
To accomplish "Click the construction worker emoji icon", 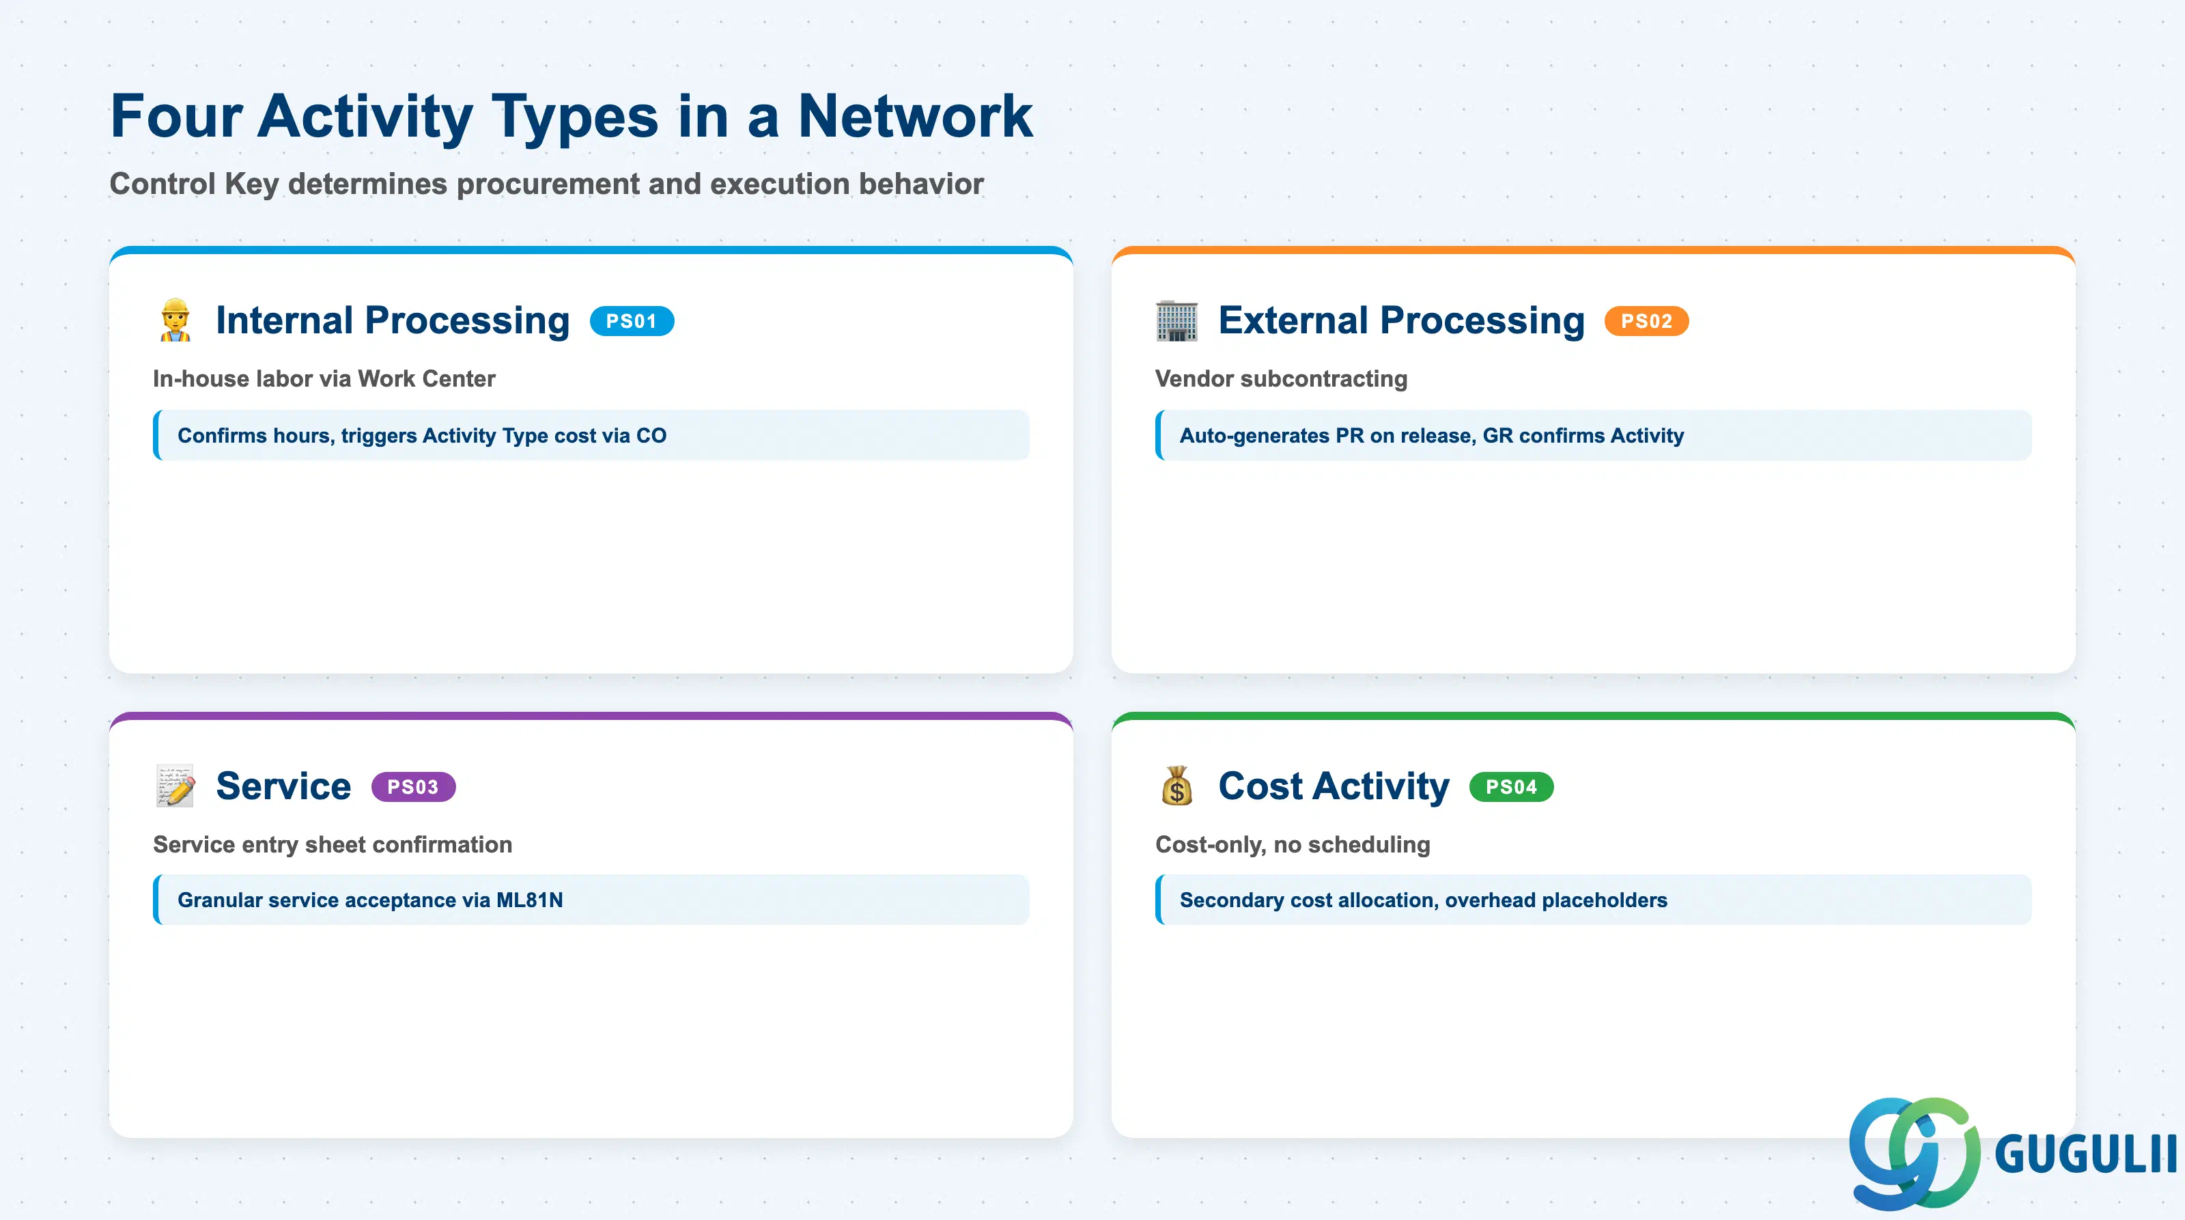I will click(x=175, y=320).
